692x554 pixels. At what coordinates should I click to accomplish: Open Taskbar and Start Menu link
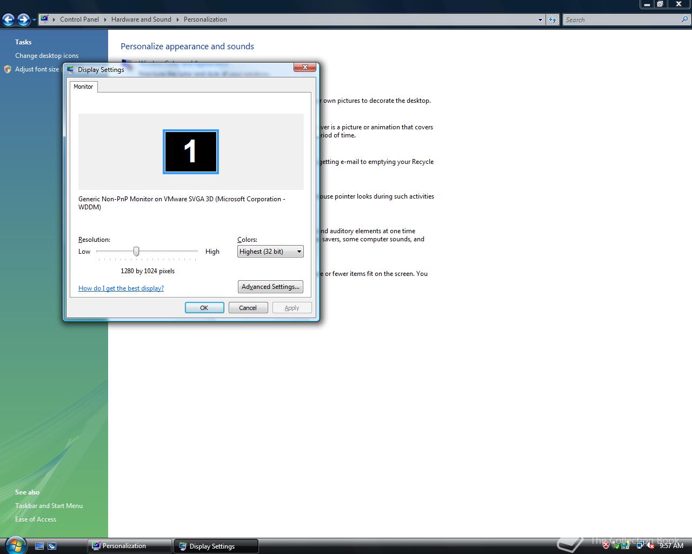(x=49, y=505)
